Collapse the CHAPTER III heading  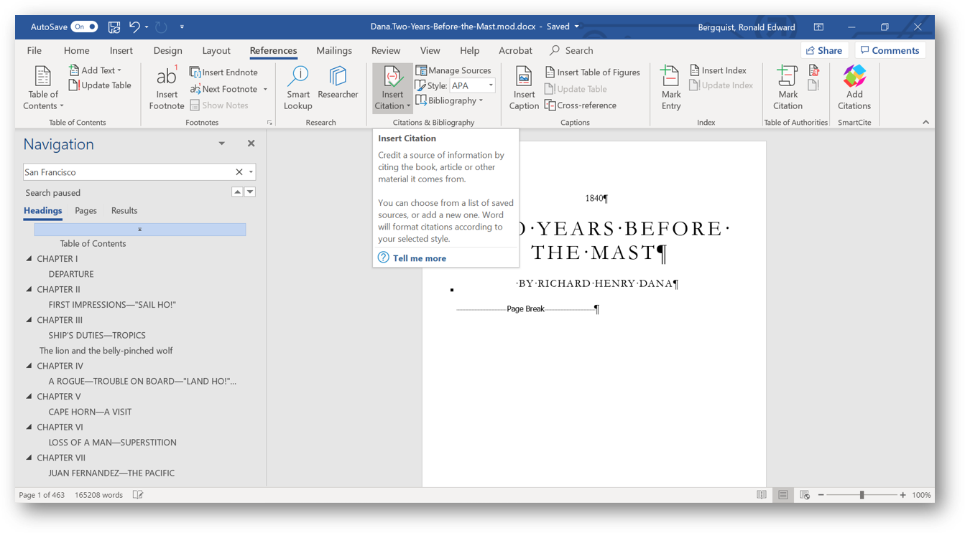click(x=29, y=320)
